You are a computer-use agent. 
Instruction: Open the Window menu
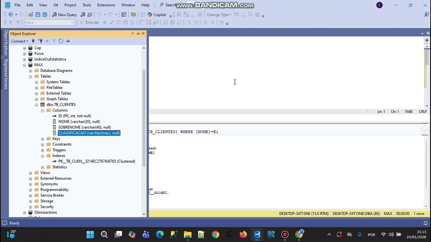point(128,5)
